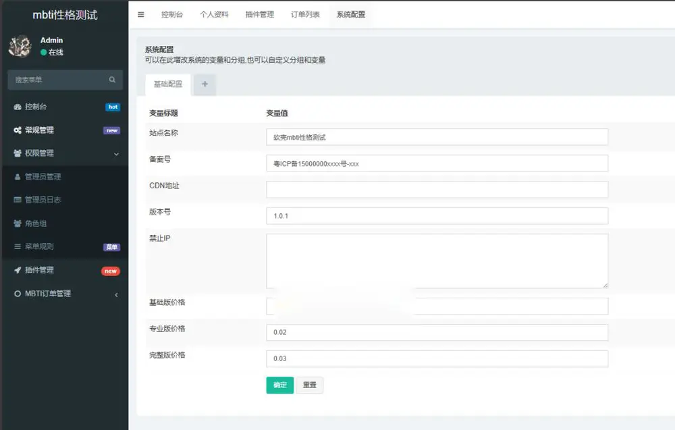Image resolution: width=675 pixels, height=430 pixels.
Task: Click the search magnifier icon in sidebar
Action: click(112, 80)
